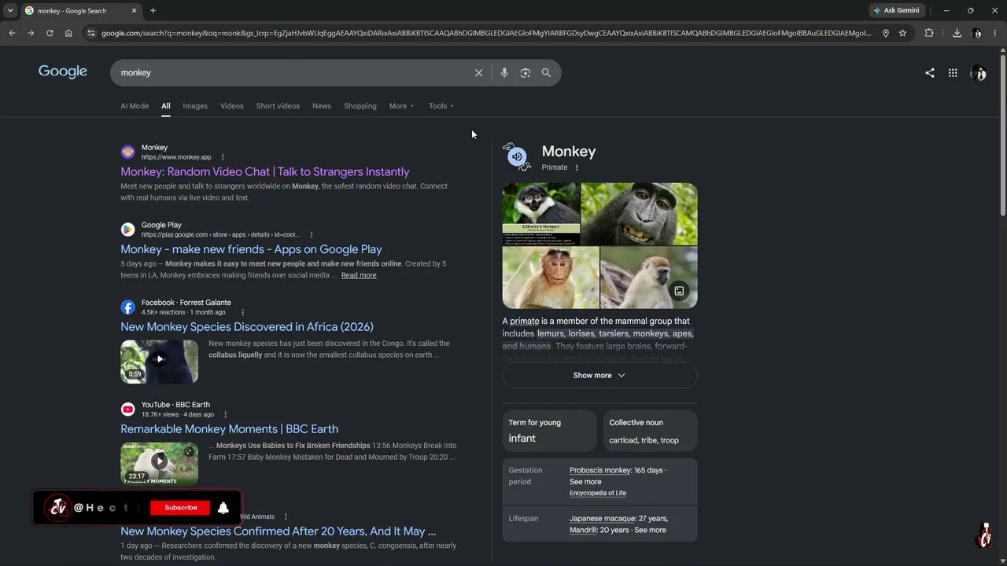Expand the More search filters dropdown

(x=401, y=106)
